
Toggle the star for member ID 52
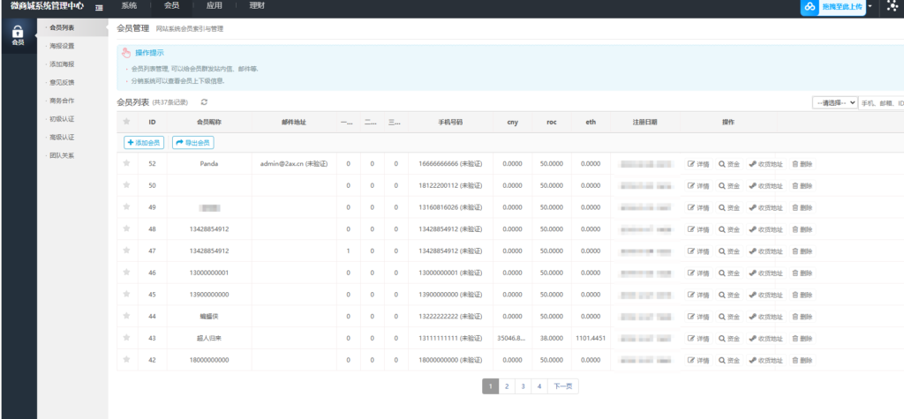tap(127, 163)
